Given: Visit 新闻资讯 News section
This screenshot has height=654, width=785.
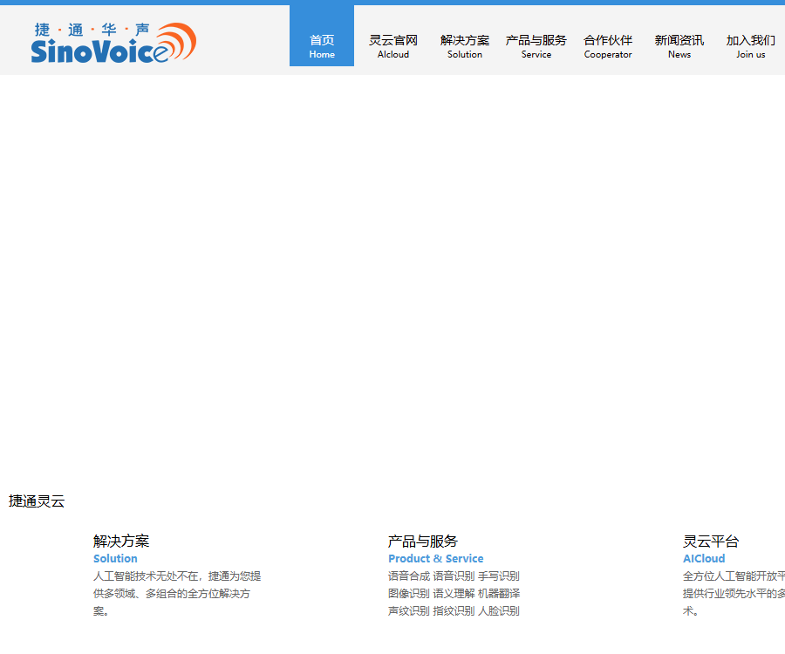Looking at the screenshot, I should (x=679, y=46).
